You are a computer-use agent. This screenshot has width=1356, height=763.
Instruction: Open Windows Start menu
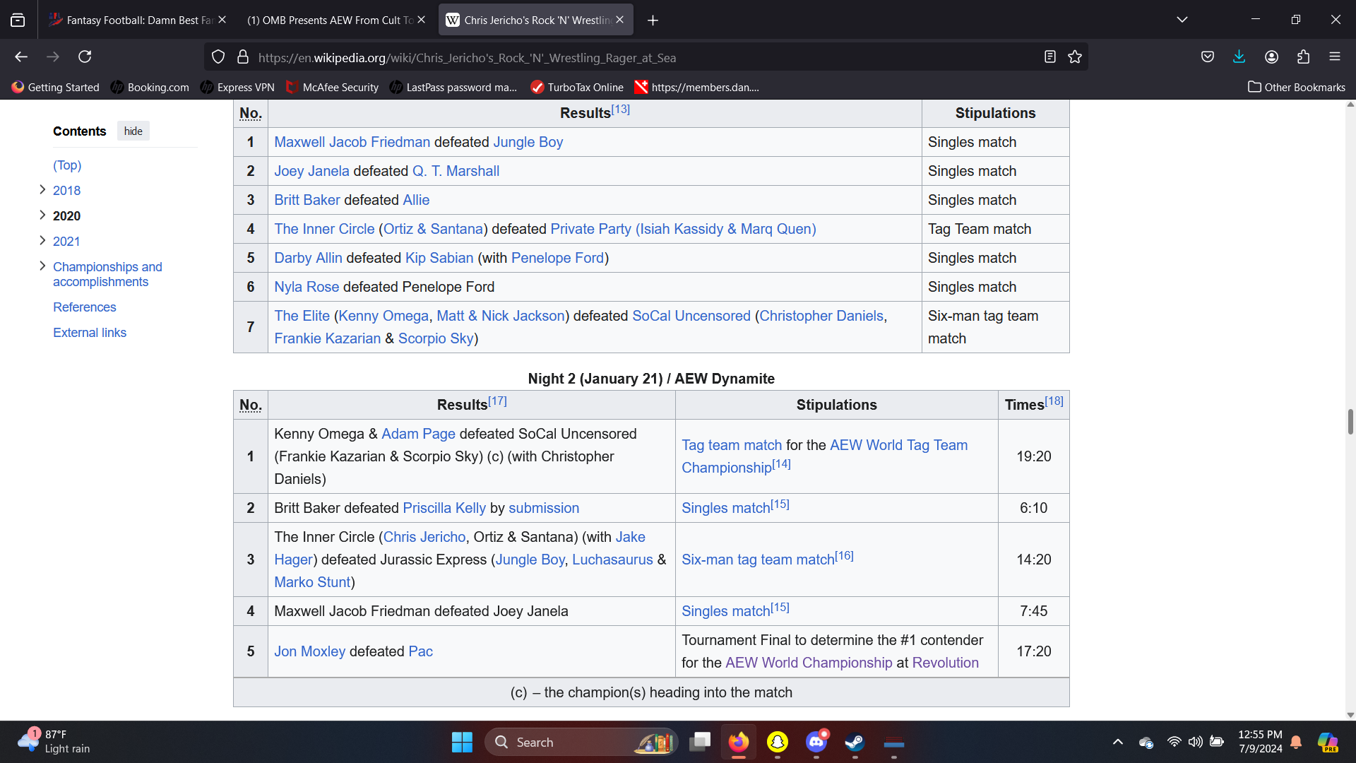[462, 742]
